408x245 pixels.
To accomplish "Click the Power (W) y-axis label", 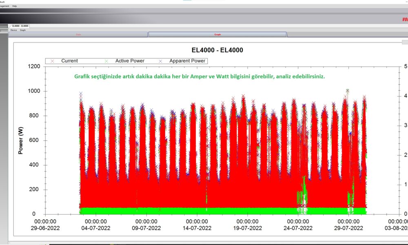I will click(20, 140).
